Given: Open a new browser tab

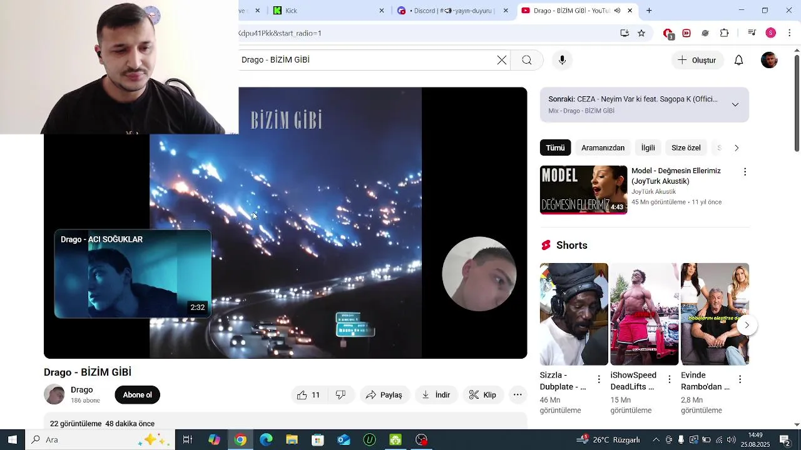Looking at the screenshot, I should click(649, 11).
